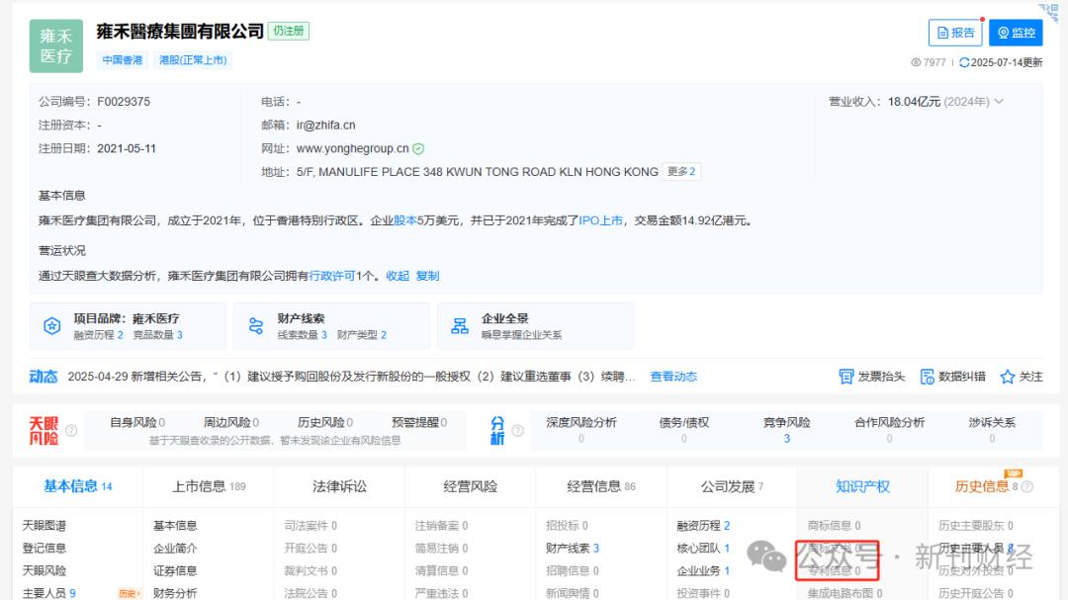Open 融资历程 2 under 公司发展
The image size is (1068, 600).
tap(703, 526)
